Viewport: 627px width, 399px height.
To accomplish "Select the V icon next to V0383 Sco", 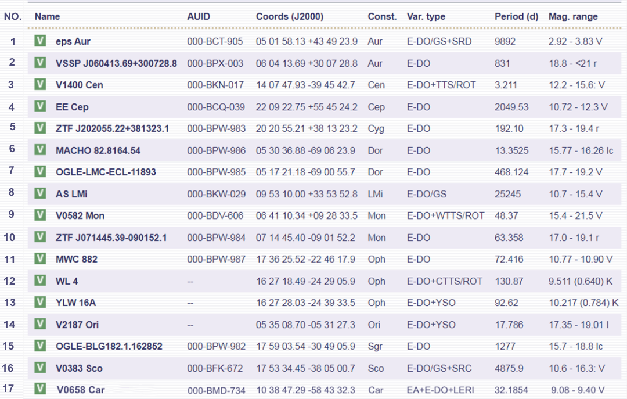I will pos(40,368).
